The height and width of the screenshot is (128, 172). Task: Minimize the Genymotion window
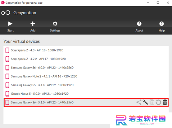[x=148, y=2]
